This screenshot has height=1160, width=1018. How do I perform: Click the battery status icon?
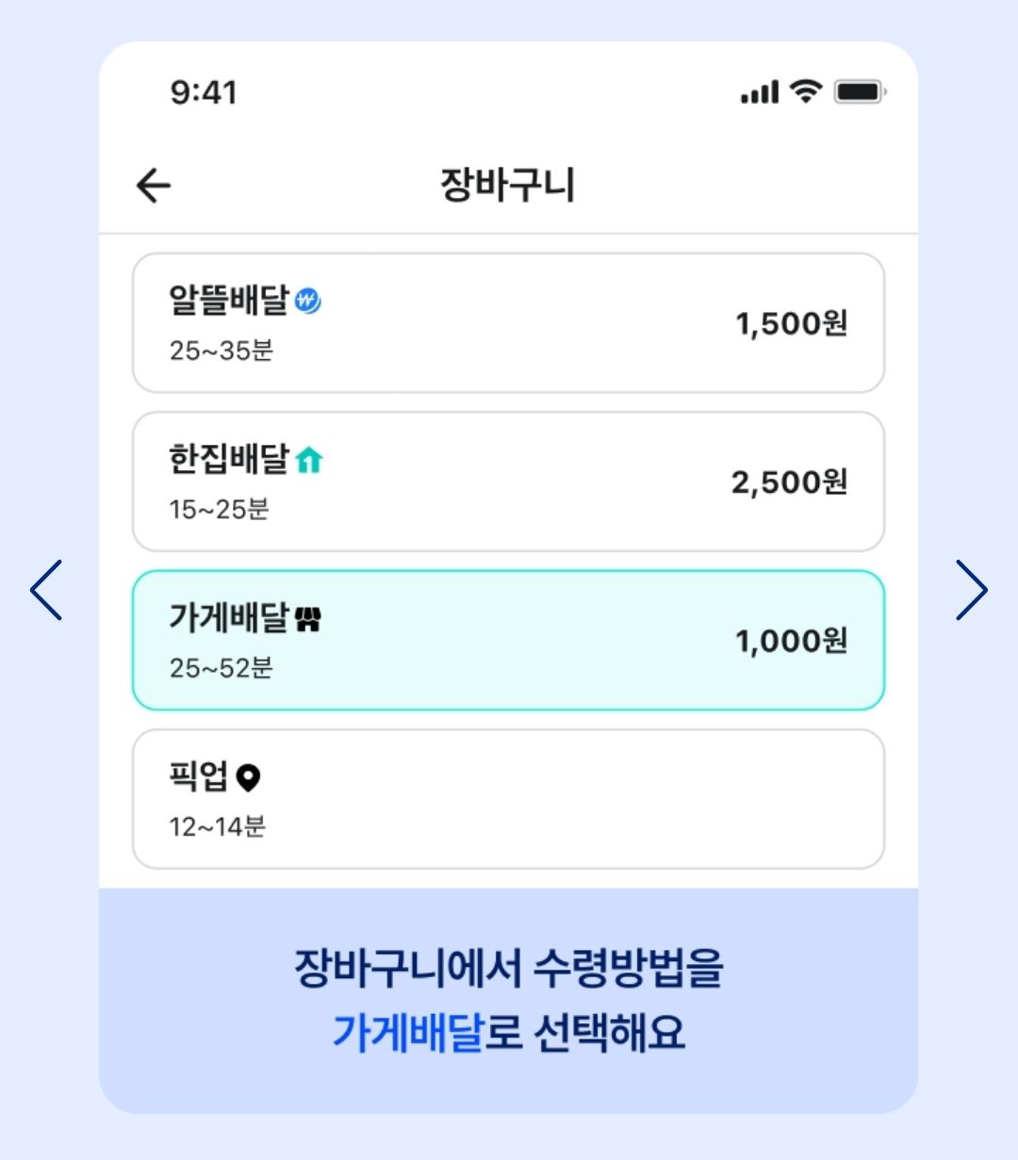[860, 92]
